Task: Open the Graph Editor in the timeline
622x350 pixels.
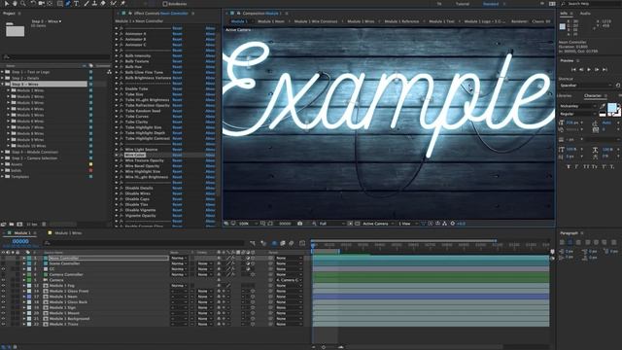Action: pyautogui.click(x=302, y=243)
